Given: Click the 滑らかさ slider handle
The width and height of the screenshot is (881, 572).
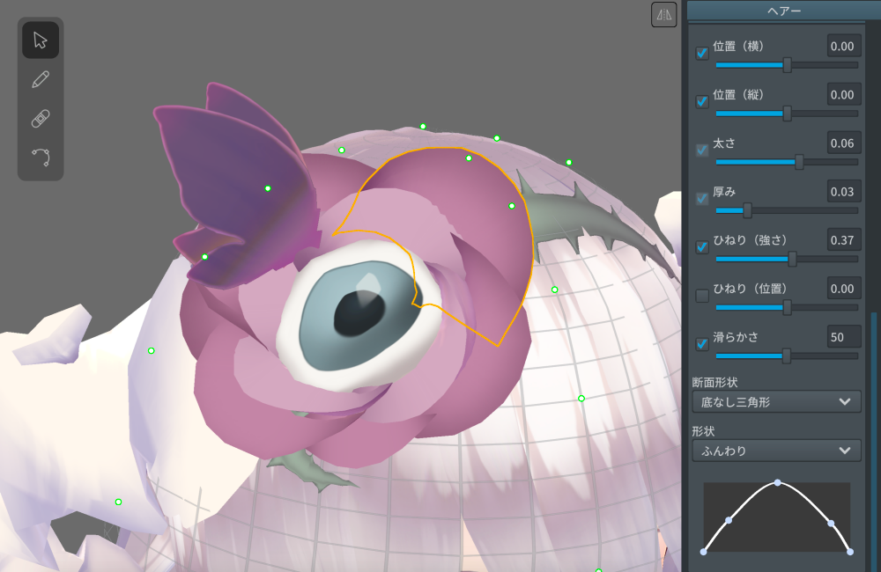Looking at the screenshot, I should pos(787,356).
